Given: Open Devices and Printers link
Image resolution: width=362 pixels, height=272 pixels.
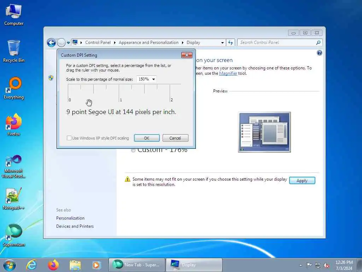Looking at the screenshot, I should point(75,226).
